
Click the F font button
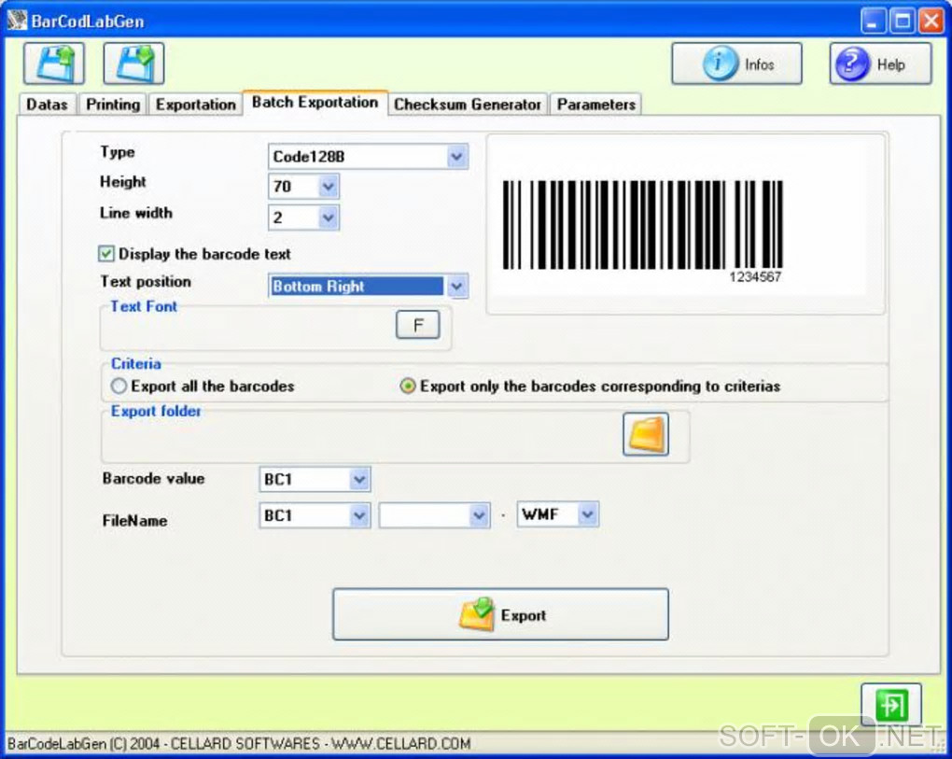(x=418, y=326)
